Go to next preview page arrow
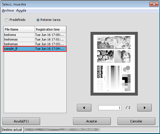 [144, 108]
